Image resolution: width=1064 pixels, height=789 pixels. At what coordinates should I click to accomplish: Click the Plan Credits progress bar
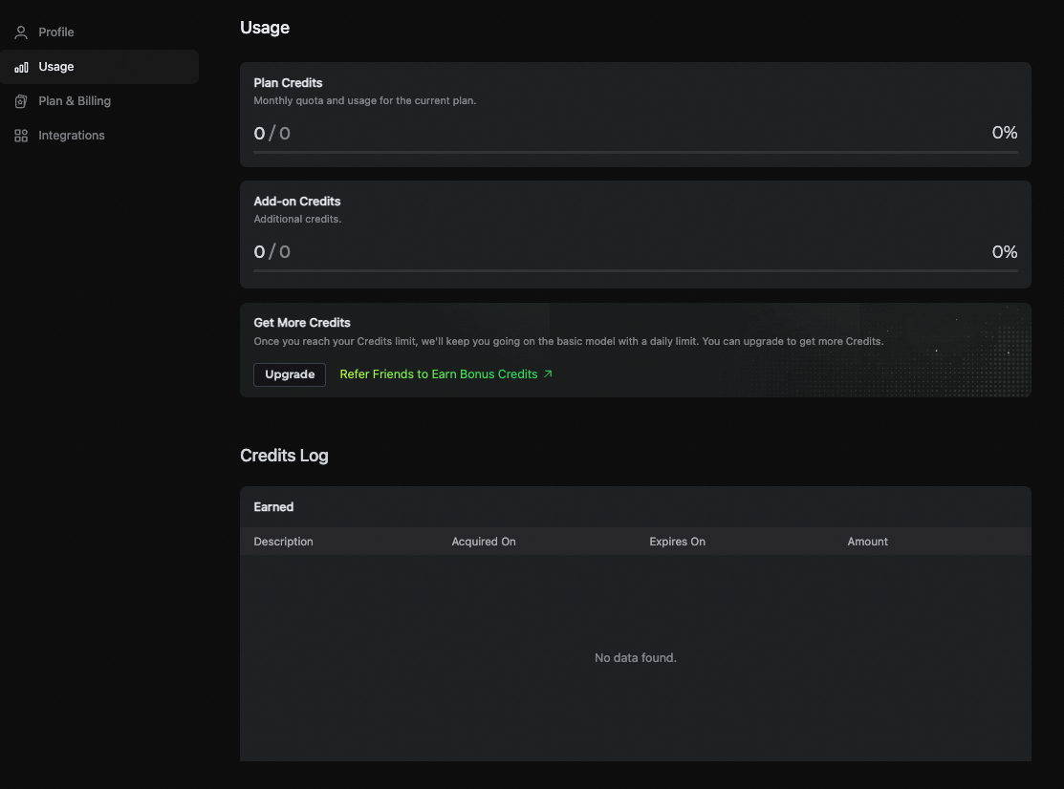[635, 153]
